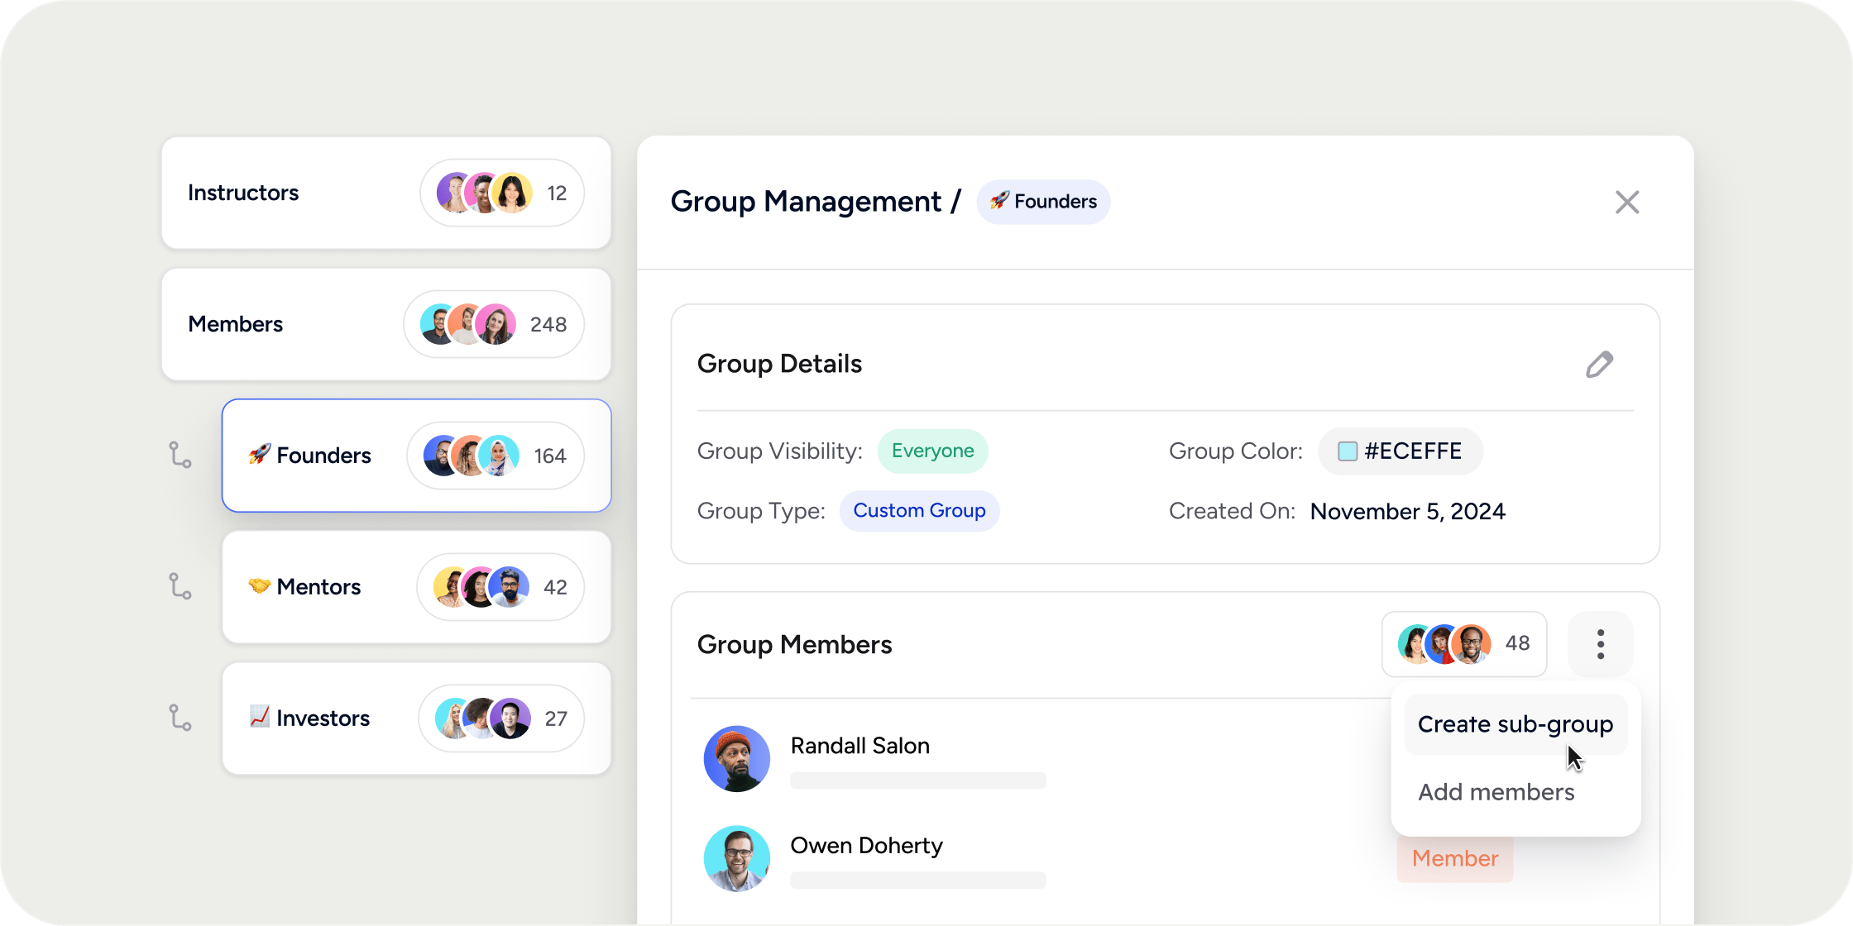Open the three-dot menu in Group Members
Screen dimensions: 1853x926
tap(1601, 644)
